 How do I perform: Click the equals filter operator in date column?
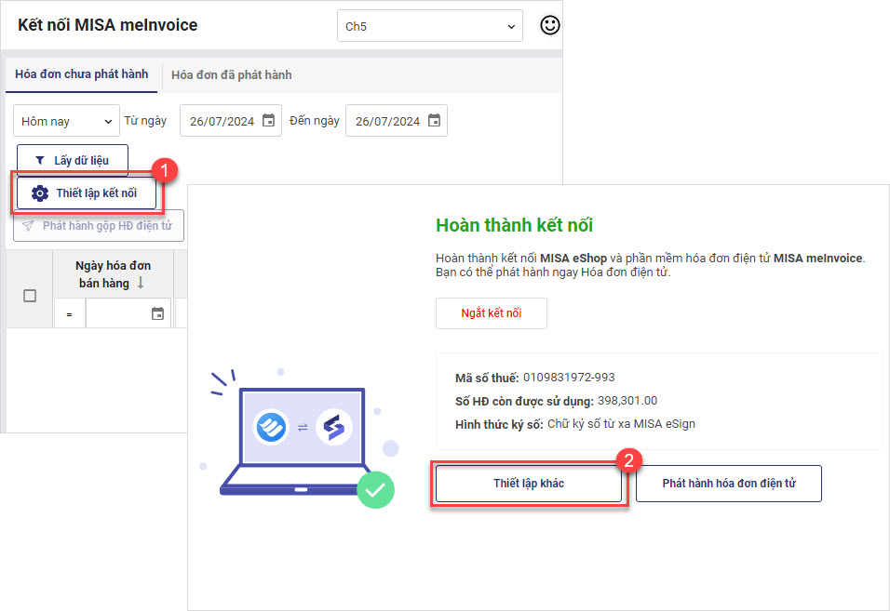coord(69,314)
